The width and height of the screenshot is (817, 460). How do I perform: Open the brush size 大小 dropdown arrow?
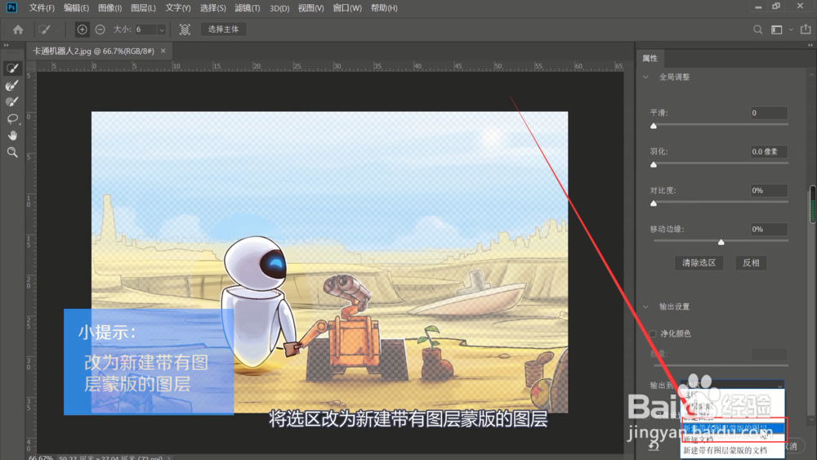pyautogui.click(x=162, y=29)
